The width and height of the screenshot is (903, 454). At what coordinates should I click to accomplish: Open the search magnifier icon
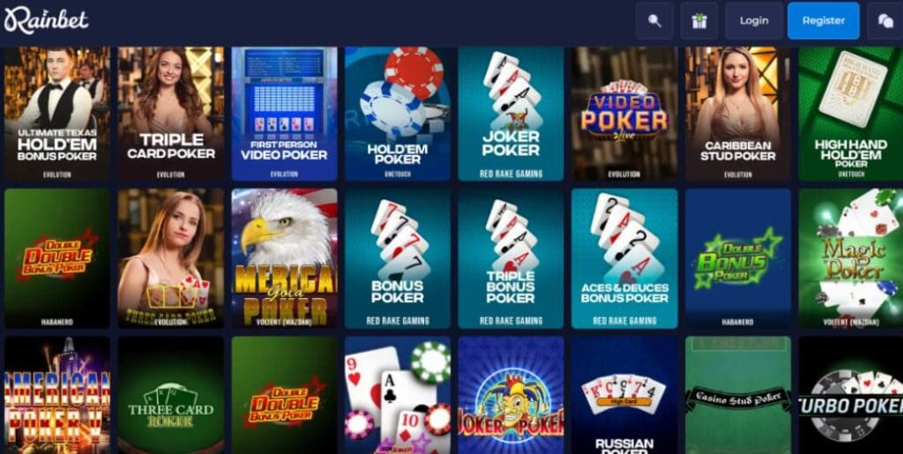click(x=654, y=20)
